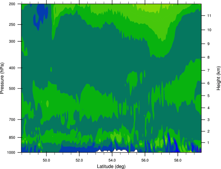Click the 3 km height label
The image size is (221, 169).
208,120
